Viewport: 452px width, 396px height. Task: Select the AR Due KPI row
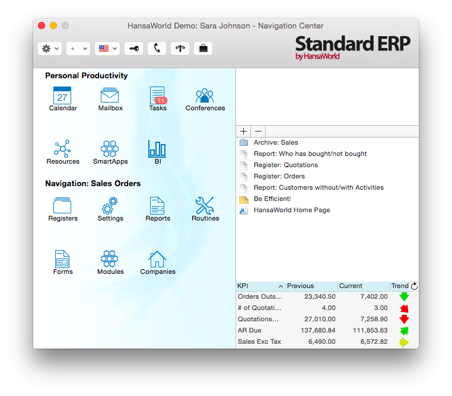pos(327,330)
